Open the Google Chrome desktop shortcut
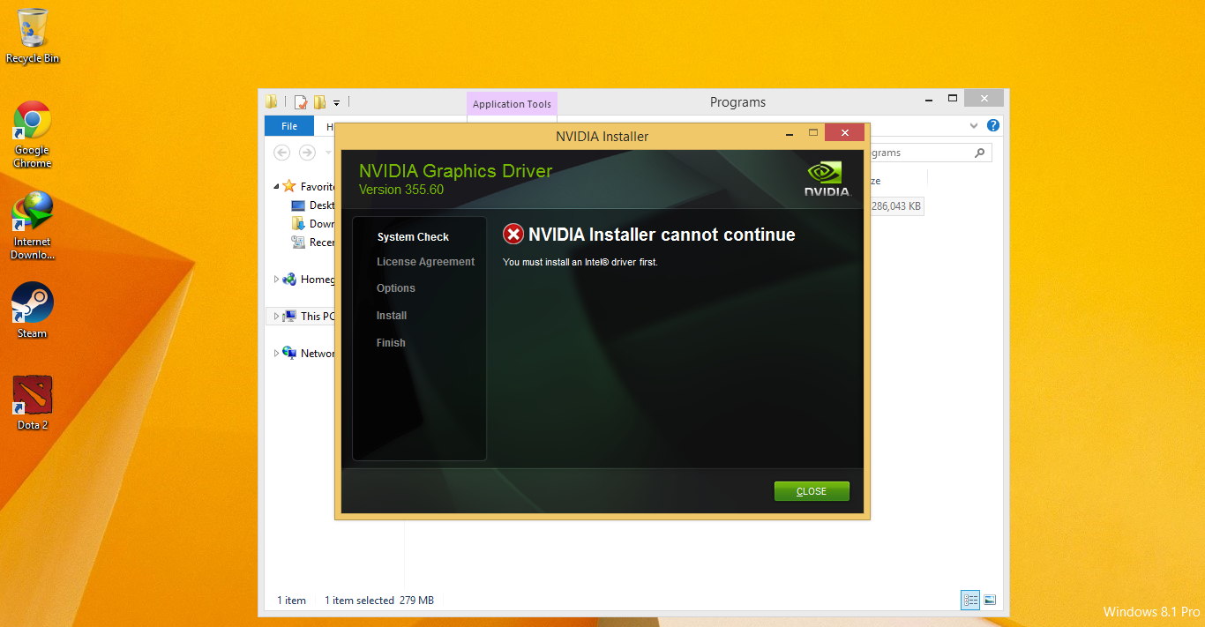Viewport: 1205px width, 627px height. (x=33, y=134)
